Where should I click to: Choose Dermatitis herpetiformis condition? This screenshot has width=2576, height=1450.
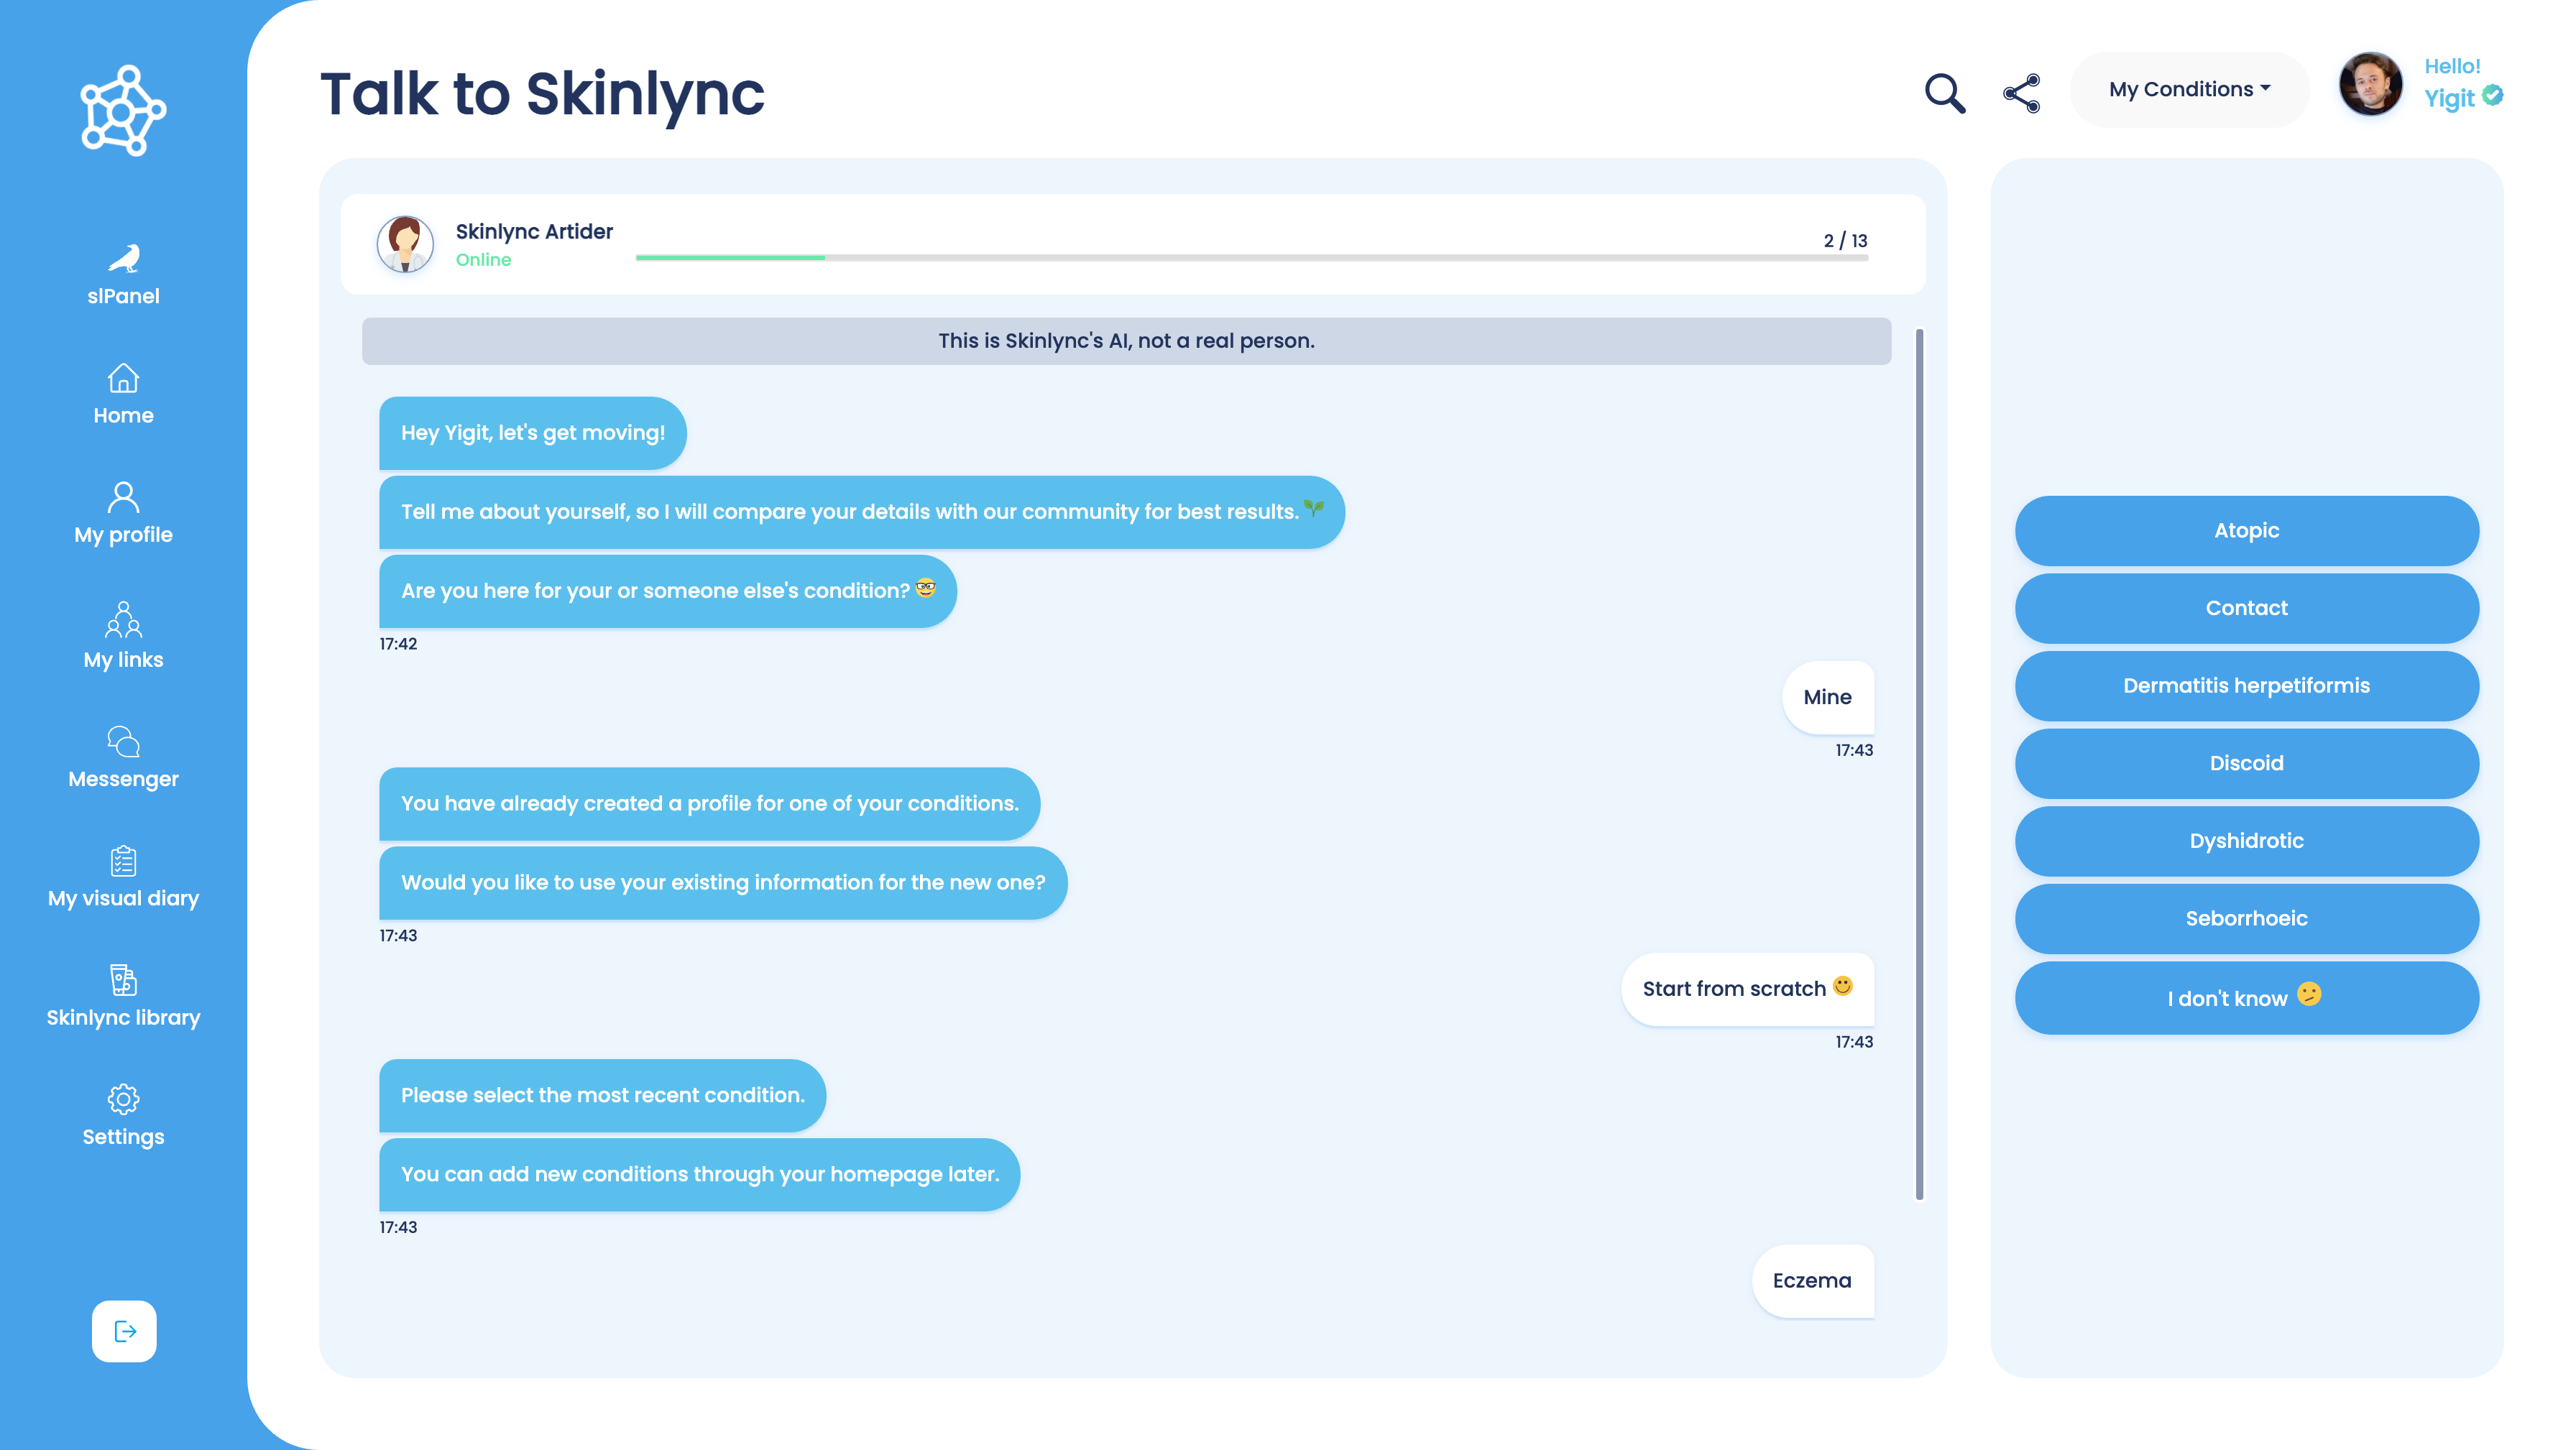point(2246,686)
